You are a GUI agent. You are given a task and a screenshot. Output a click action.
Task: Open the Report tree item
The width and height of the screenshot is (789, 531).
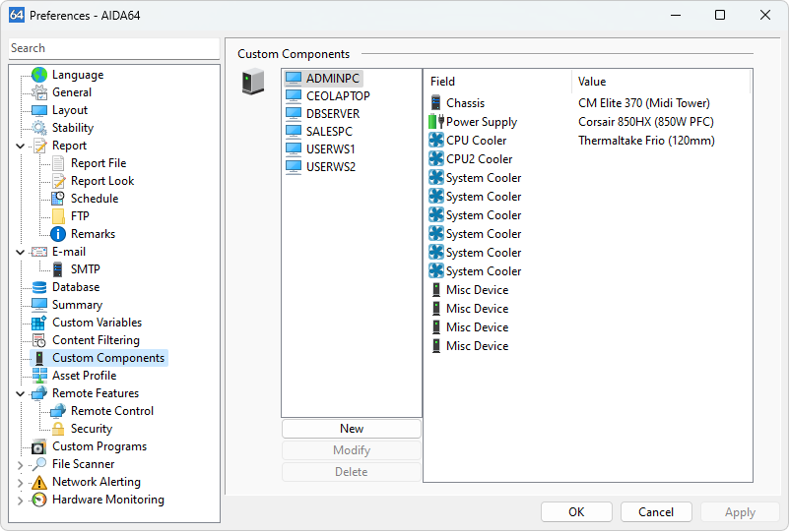click(69, 146)
